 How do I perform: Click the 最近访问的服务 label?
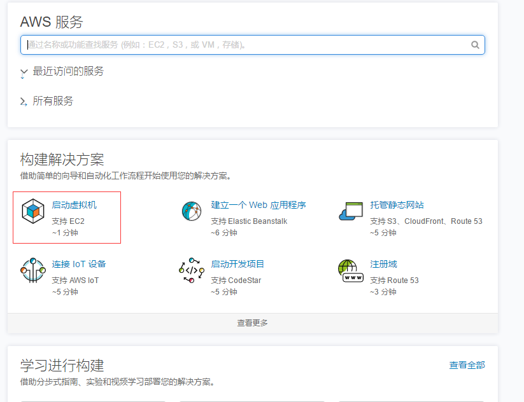(68, 71)
